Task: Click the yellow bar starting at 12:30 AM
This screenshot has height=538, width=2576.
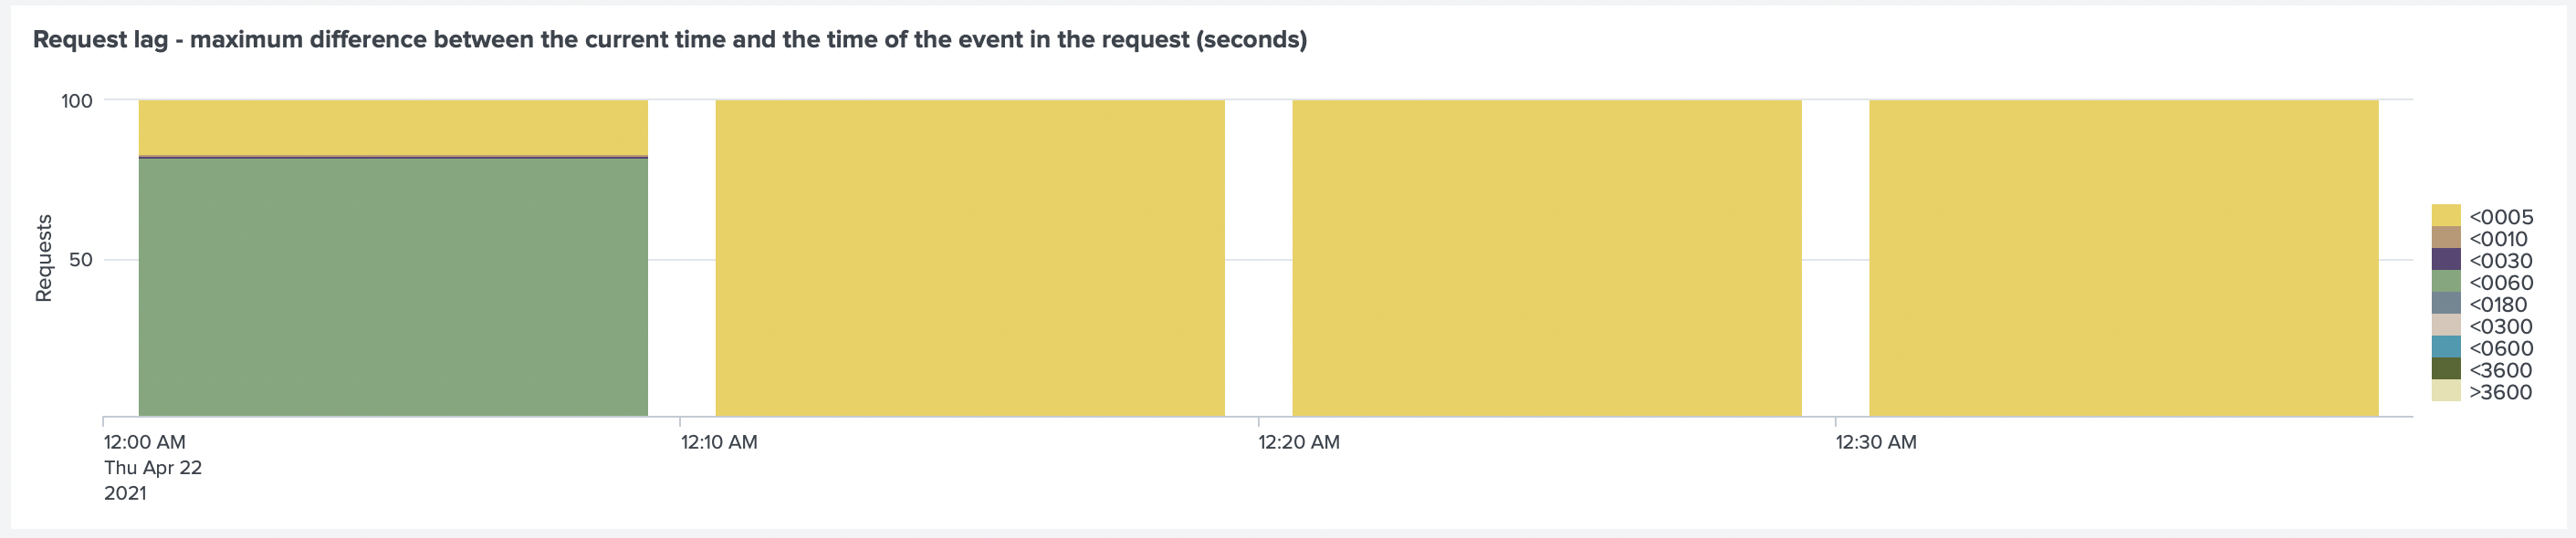Action: (x=2124, y=257)
